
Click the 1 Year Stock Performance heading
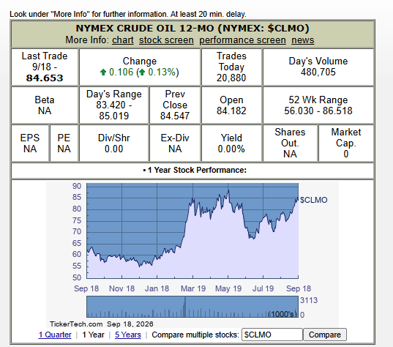[195, 171]
